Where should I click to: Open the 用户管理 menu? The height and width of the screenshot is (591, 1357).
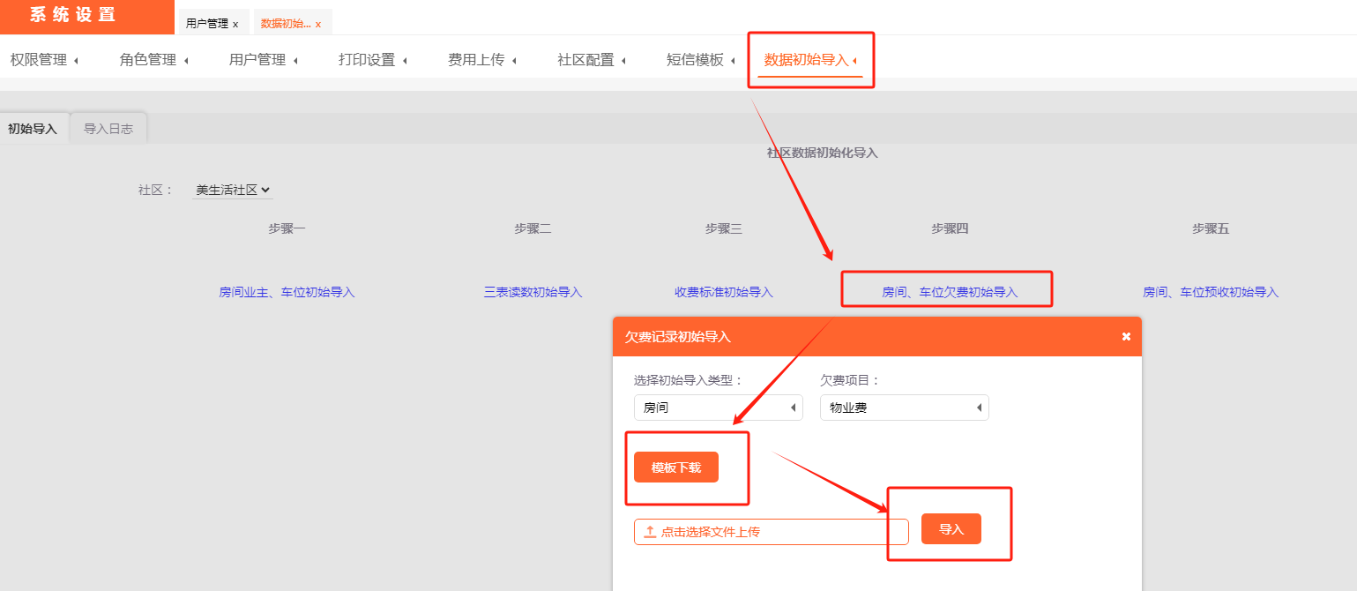tap(257, 60)
